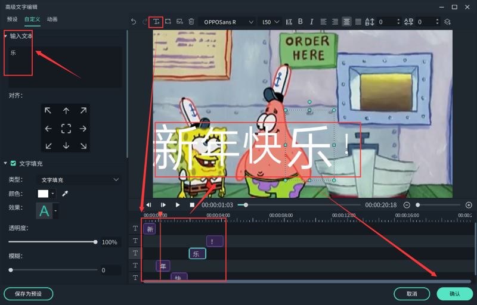The image size is (477, 305).
Task: Click the layer arrangement icon
Action: [447, 22]
